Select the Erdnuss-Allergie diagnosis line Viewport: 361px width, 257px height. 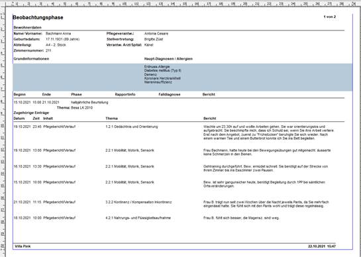[x=157, y=66]
